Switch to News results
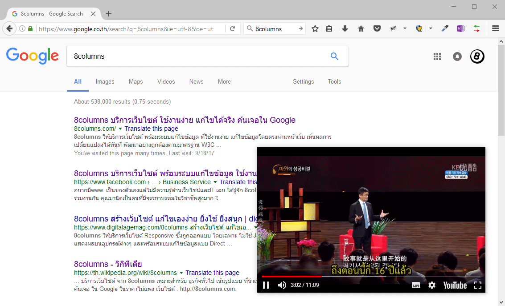Image resolution: width=505 pixels, height=306 pixels. [196, 82]
